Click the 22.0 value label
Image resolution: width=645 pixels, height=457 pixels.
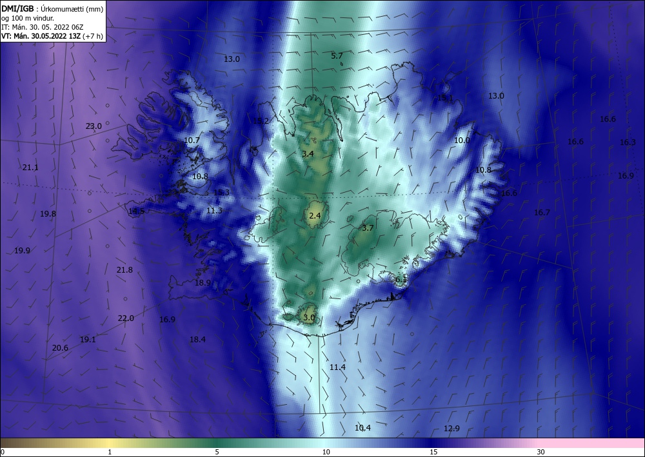126,318
